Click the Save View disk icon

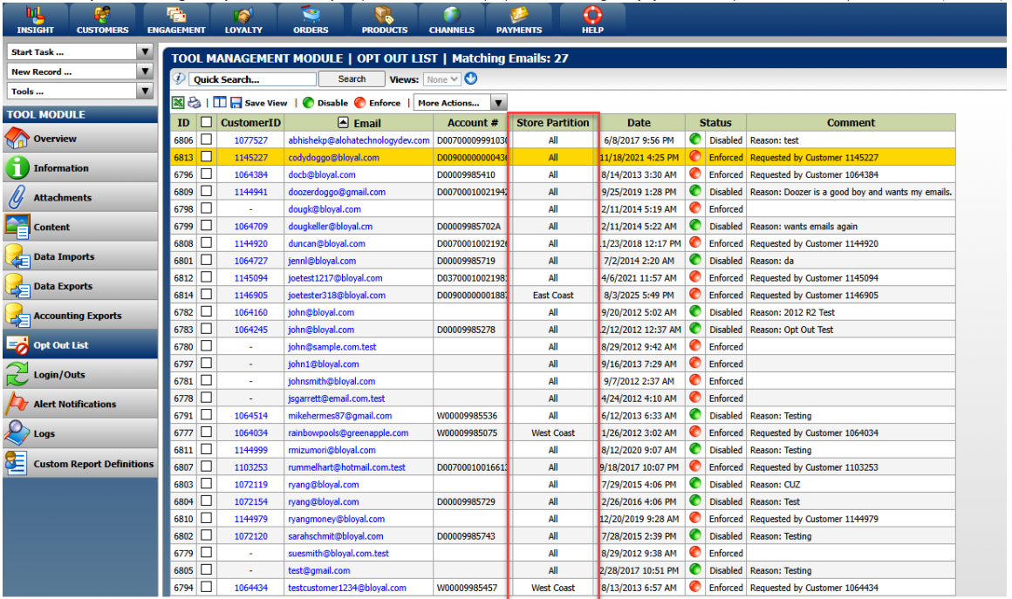236,103
